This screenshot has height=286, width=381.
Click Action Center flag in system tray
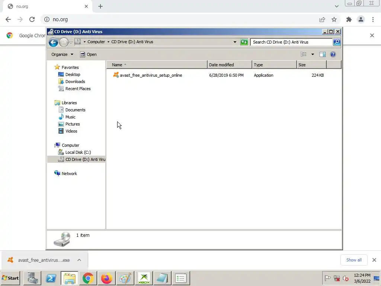pos(327,278)
